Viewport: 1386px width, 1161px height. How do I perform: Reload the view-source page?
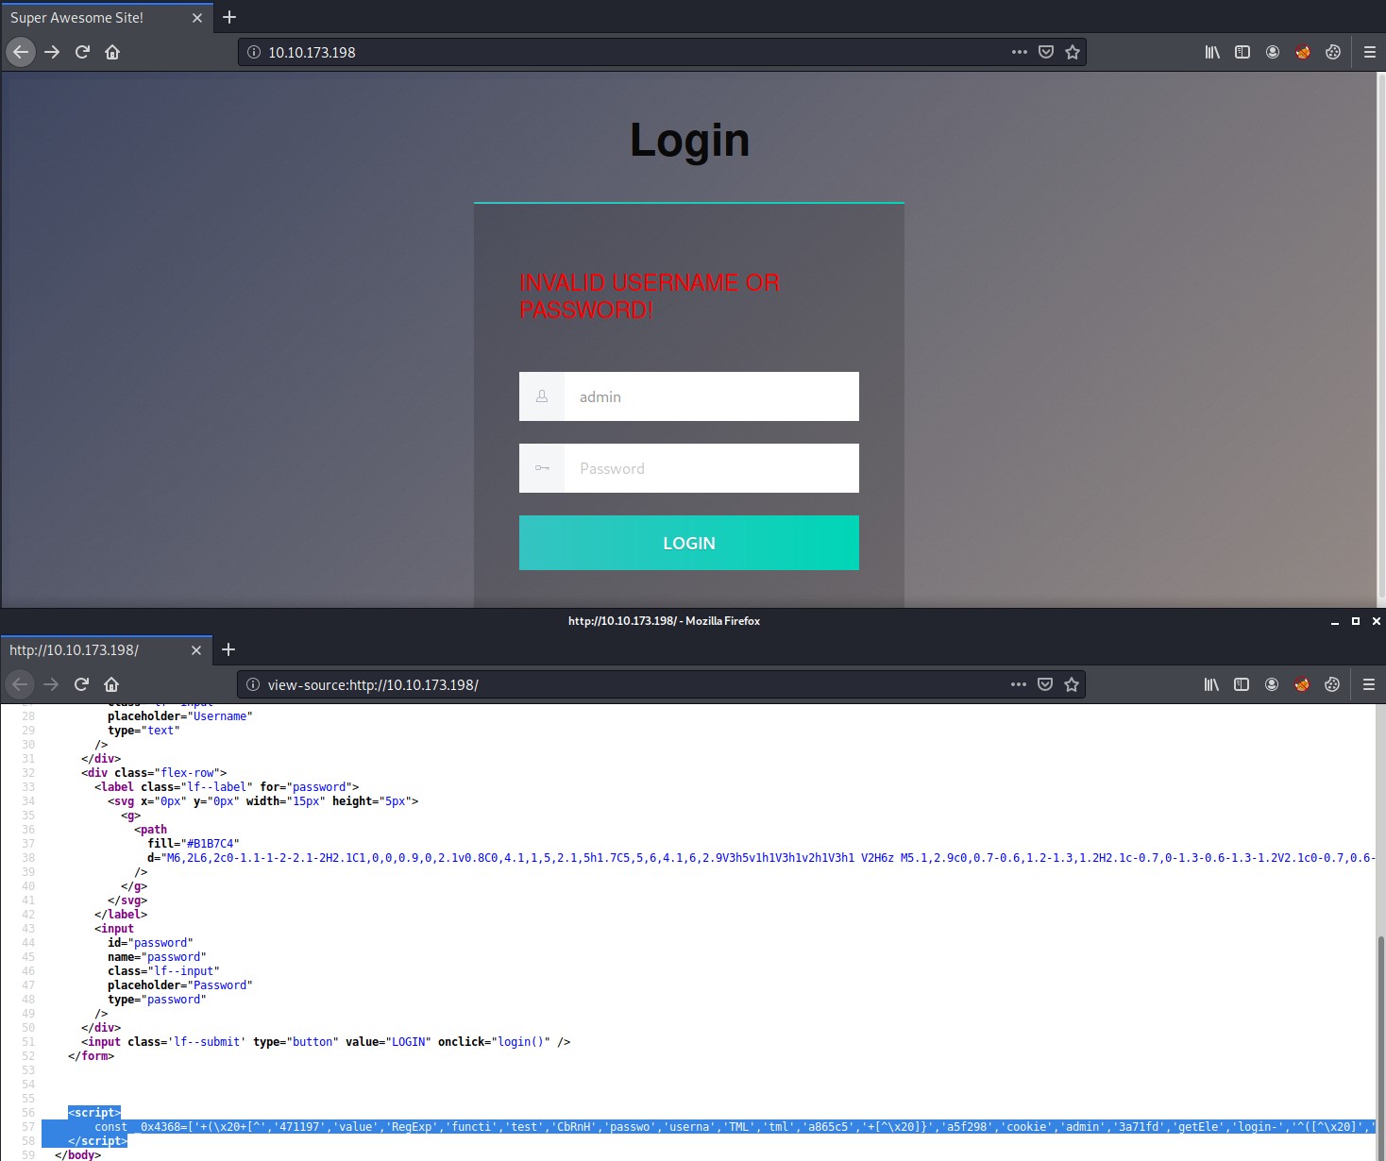tap(81, 684)
